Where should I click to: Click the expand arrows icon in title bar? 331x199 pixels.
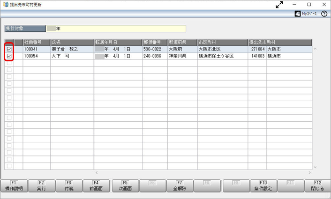point(279,5)
